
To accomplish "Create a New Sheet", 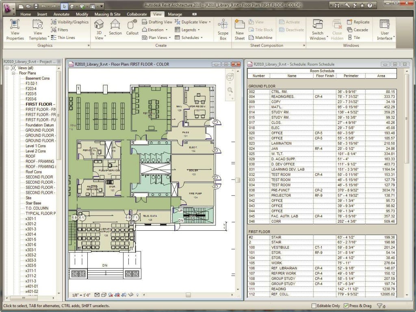I will (x=240, y=30).
